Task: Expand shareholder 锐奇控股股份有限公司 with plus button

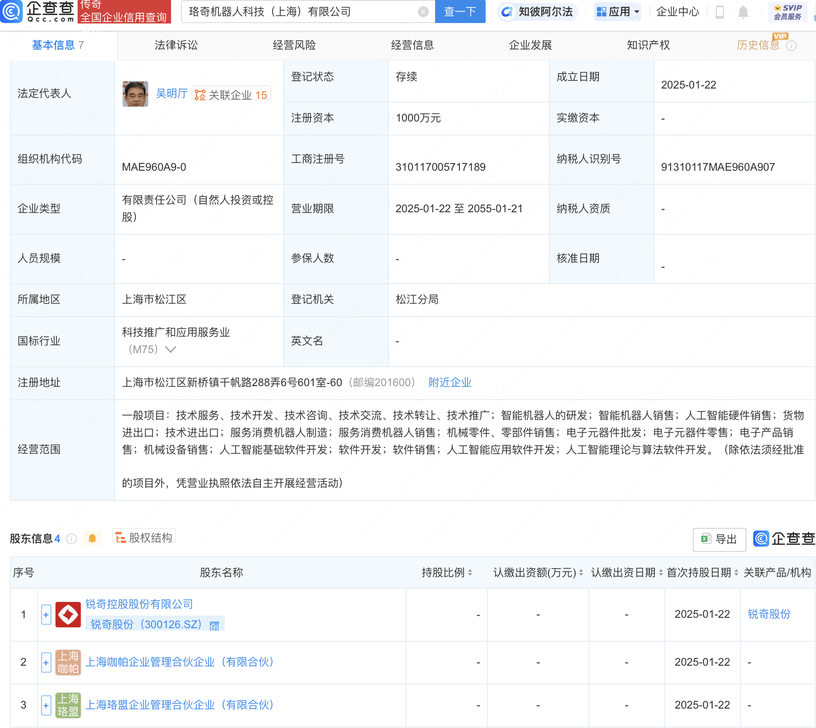Action: 46,615
